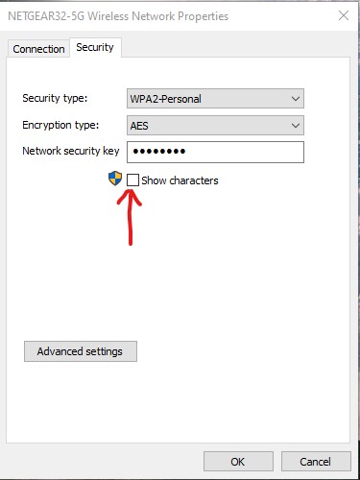The height and width of the screenshot is (480, 360).
Task: Click the Encryption type label
Action: [60, 125]
